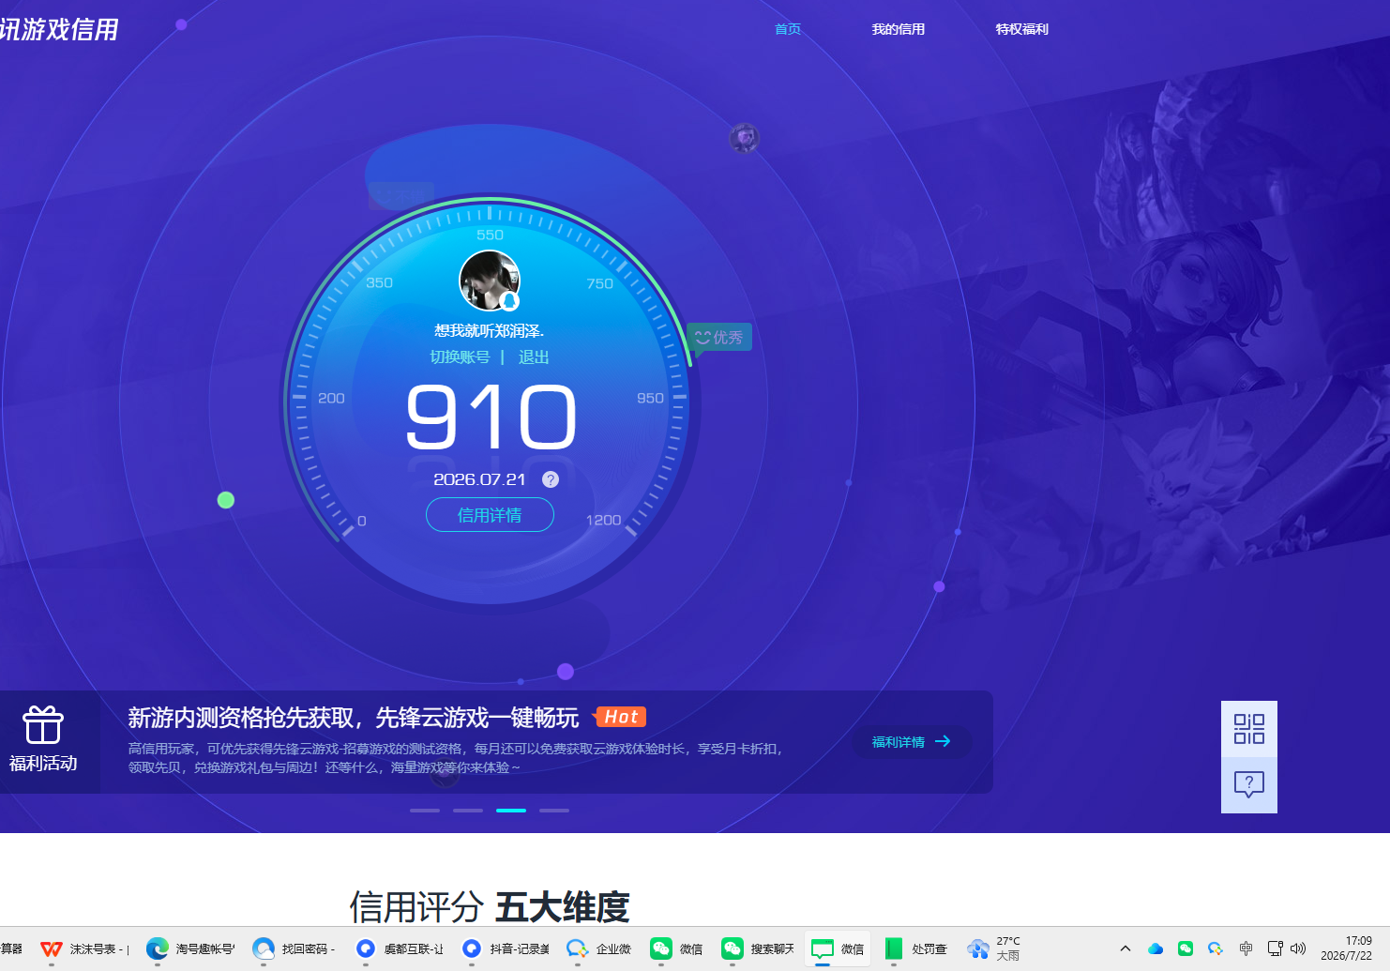The image size is (1390, 971).
Task: Click the 企业微信 icon in the system tray
Action: [1216, 948]
